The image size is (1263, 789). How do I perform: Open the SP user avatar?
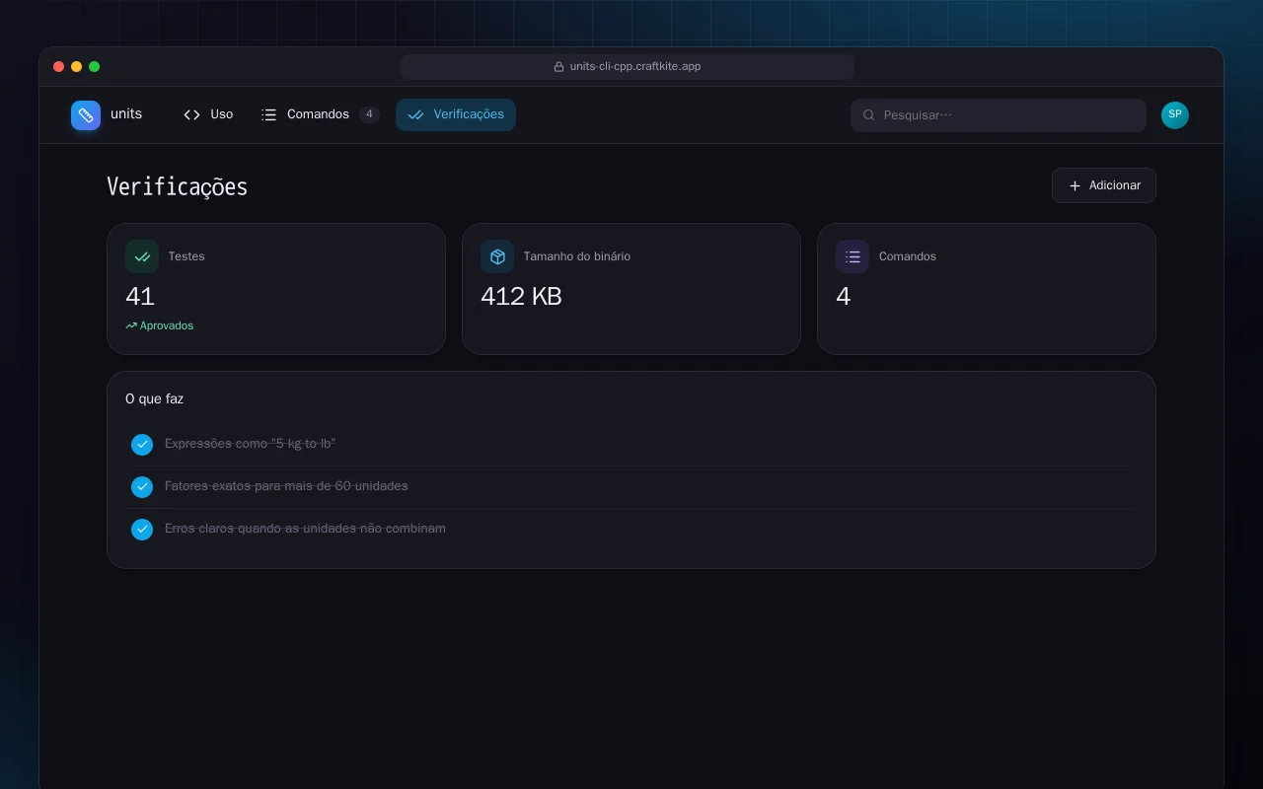(1175, 115)
